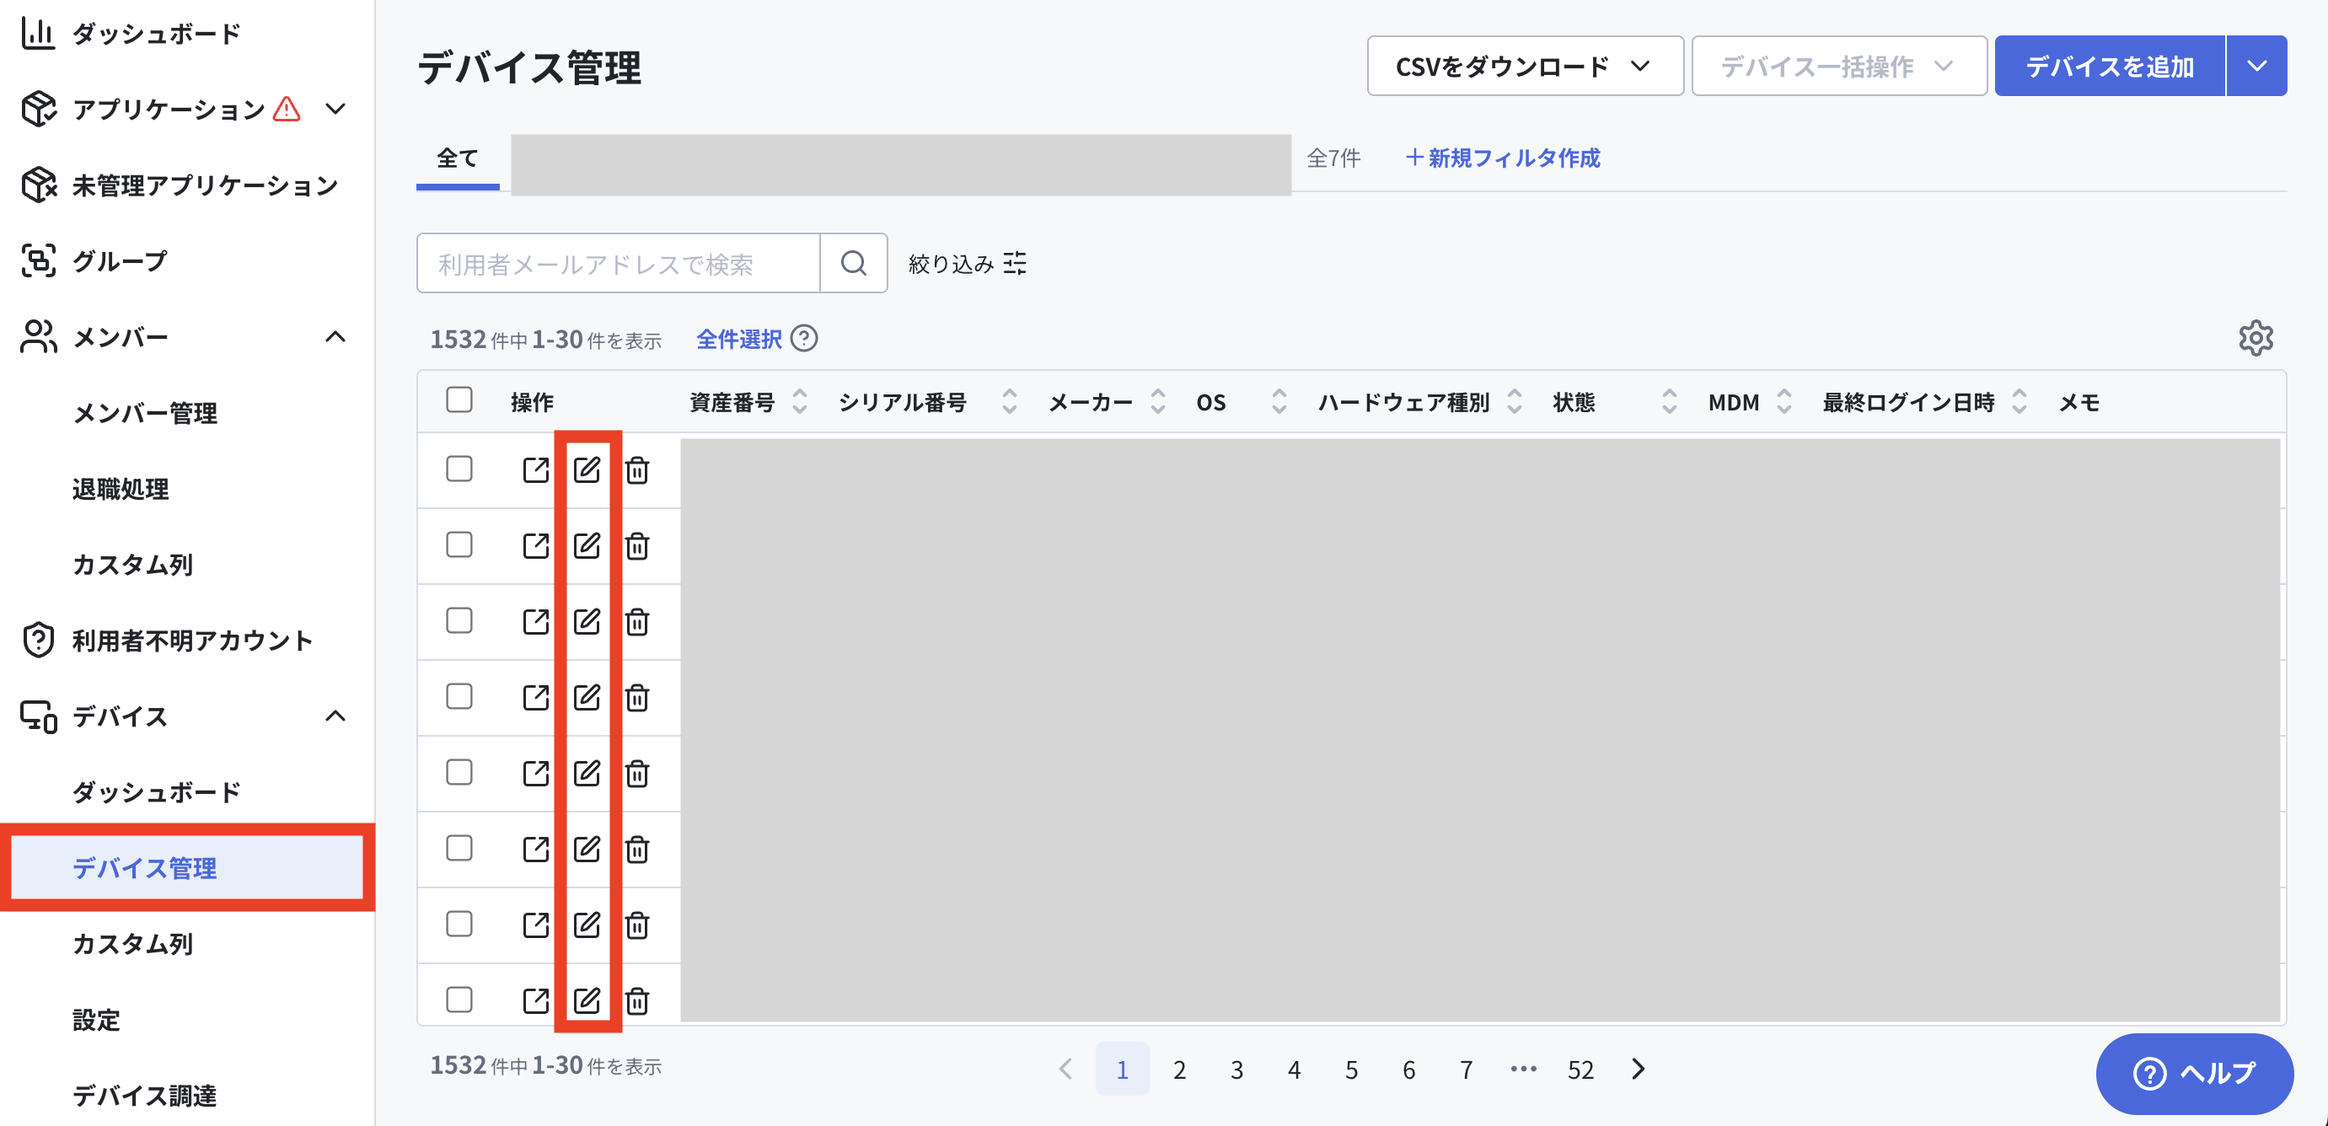
Task: Click the デバイスを追加 button
Action: coord(2110,66)
